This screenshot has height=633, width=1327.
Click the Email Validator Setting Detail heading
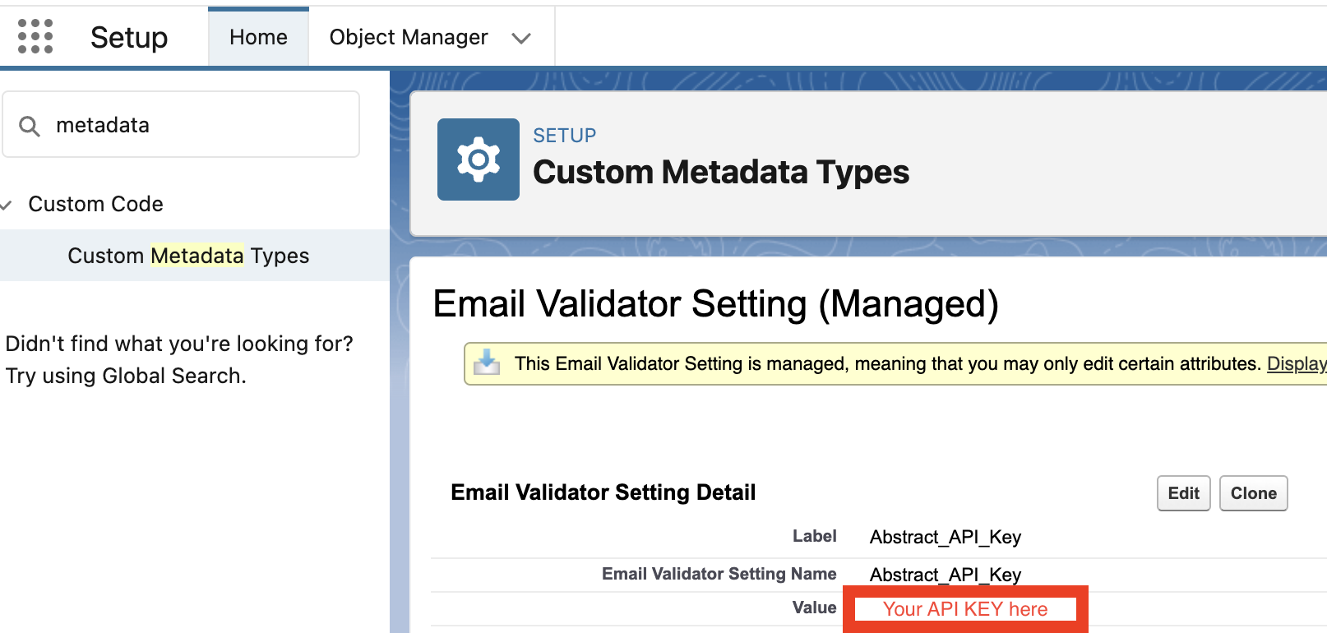[603, 492]
